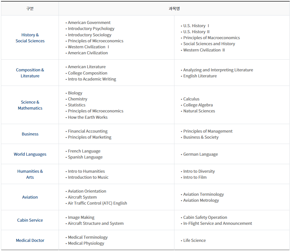
Task: Click the Financial Accounting item
Action: click(x=88, y=131)
